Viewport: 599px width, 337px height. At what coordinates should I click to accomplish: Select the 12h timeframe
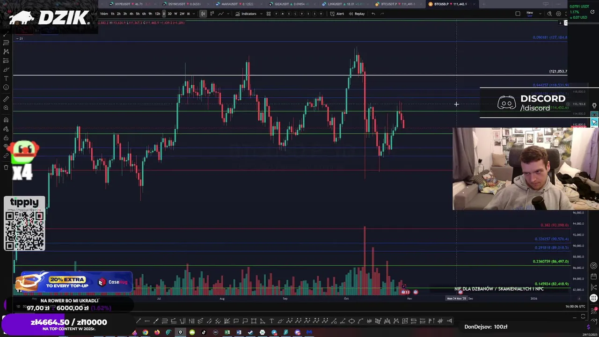[x=157, y=14]
